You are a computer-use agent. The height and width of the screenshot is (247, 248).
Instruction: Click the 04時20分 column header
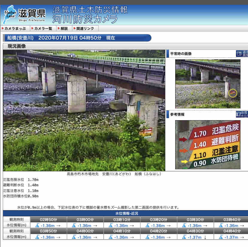(158, 231)
